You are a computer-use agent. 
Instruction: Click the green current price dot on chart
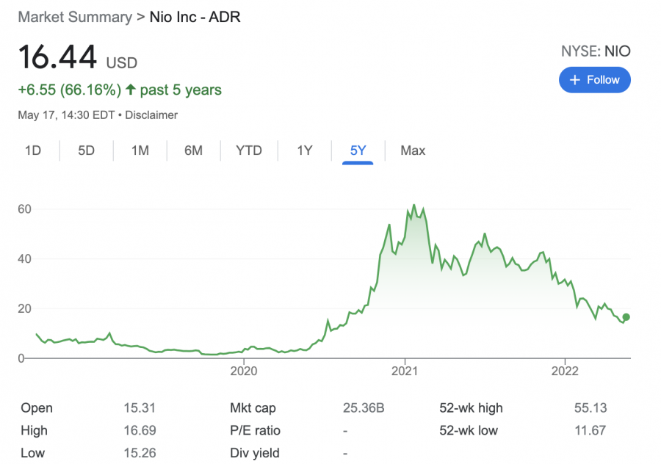click(x=626, y=317)
